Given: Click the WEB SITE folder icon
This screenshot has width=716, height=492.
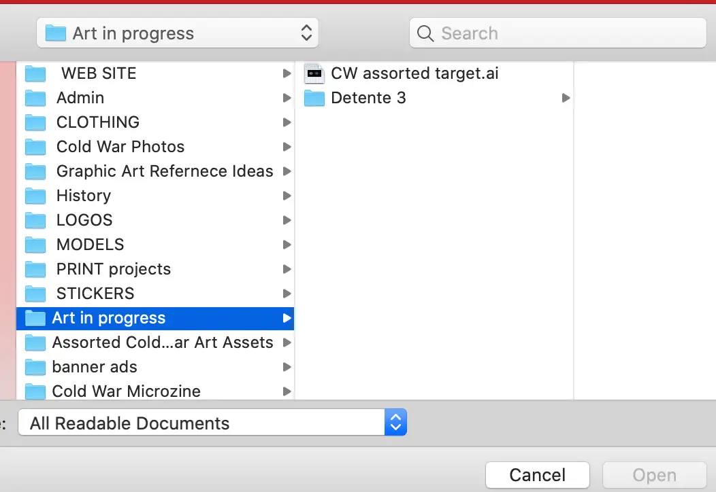Looking at the screenshot, I should 35,73.
